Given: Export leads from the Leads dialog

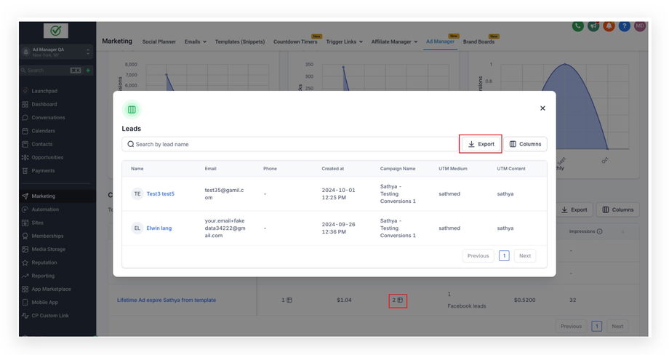Looking at the screenshot, I should [481, 144].
